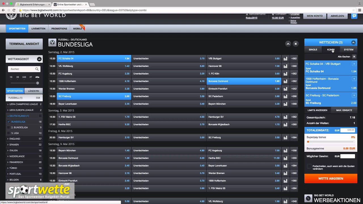This screenshot has width=363, height=204.
Task: Click the Totaleinsatz stake input
Action: (347, 130)
